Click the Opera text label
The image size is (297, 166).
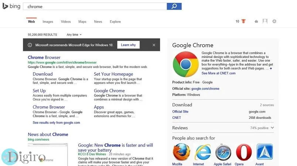pyautogui.click(x=239, y=164)
